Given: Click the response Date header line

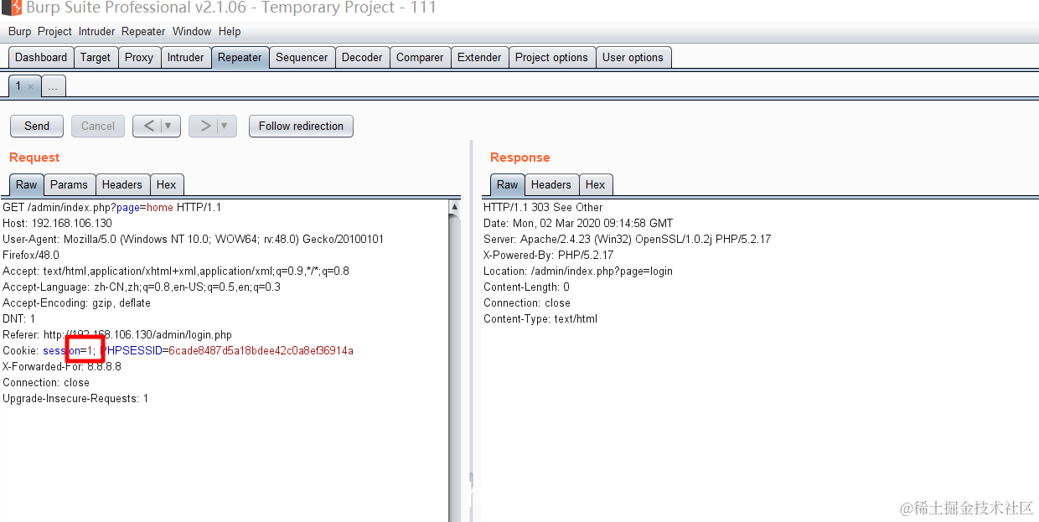Looking at the screenshot, I should pos(578,223).
